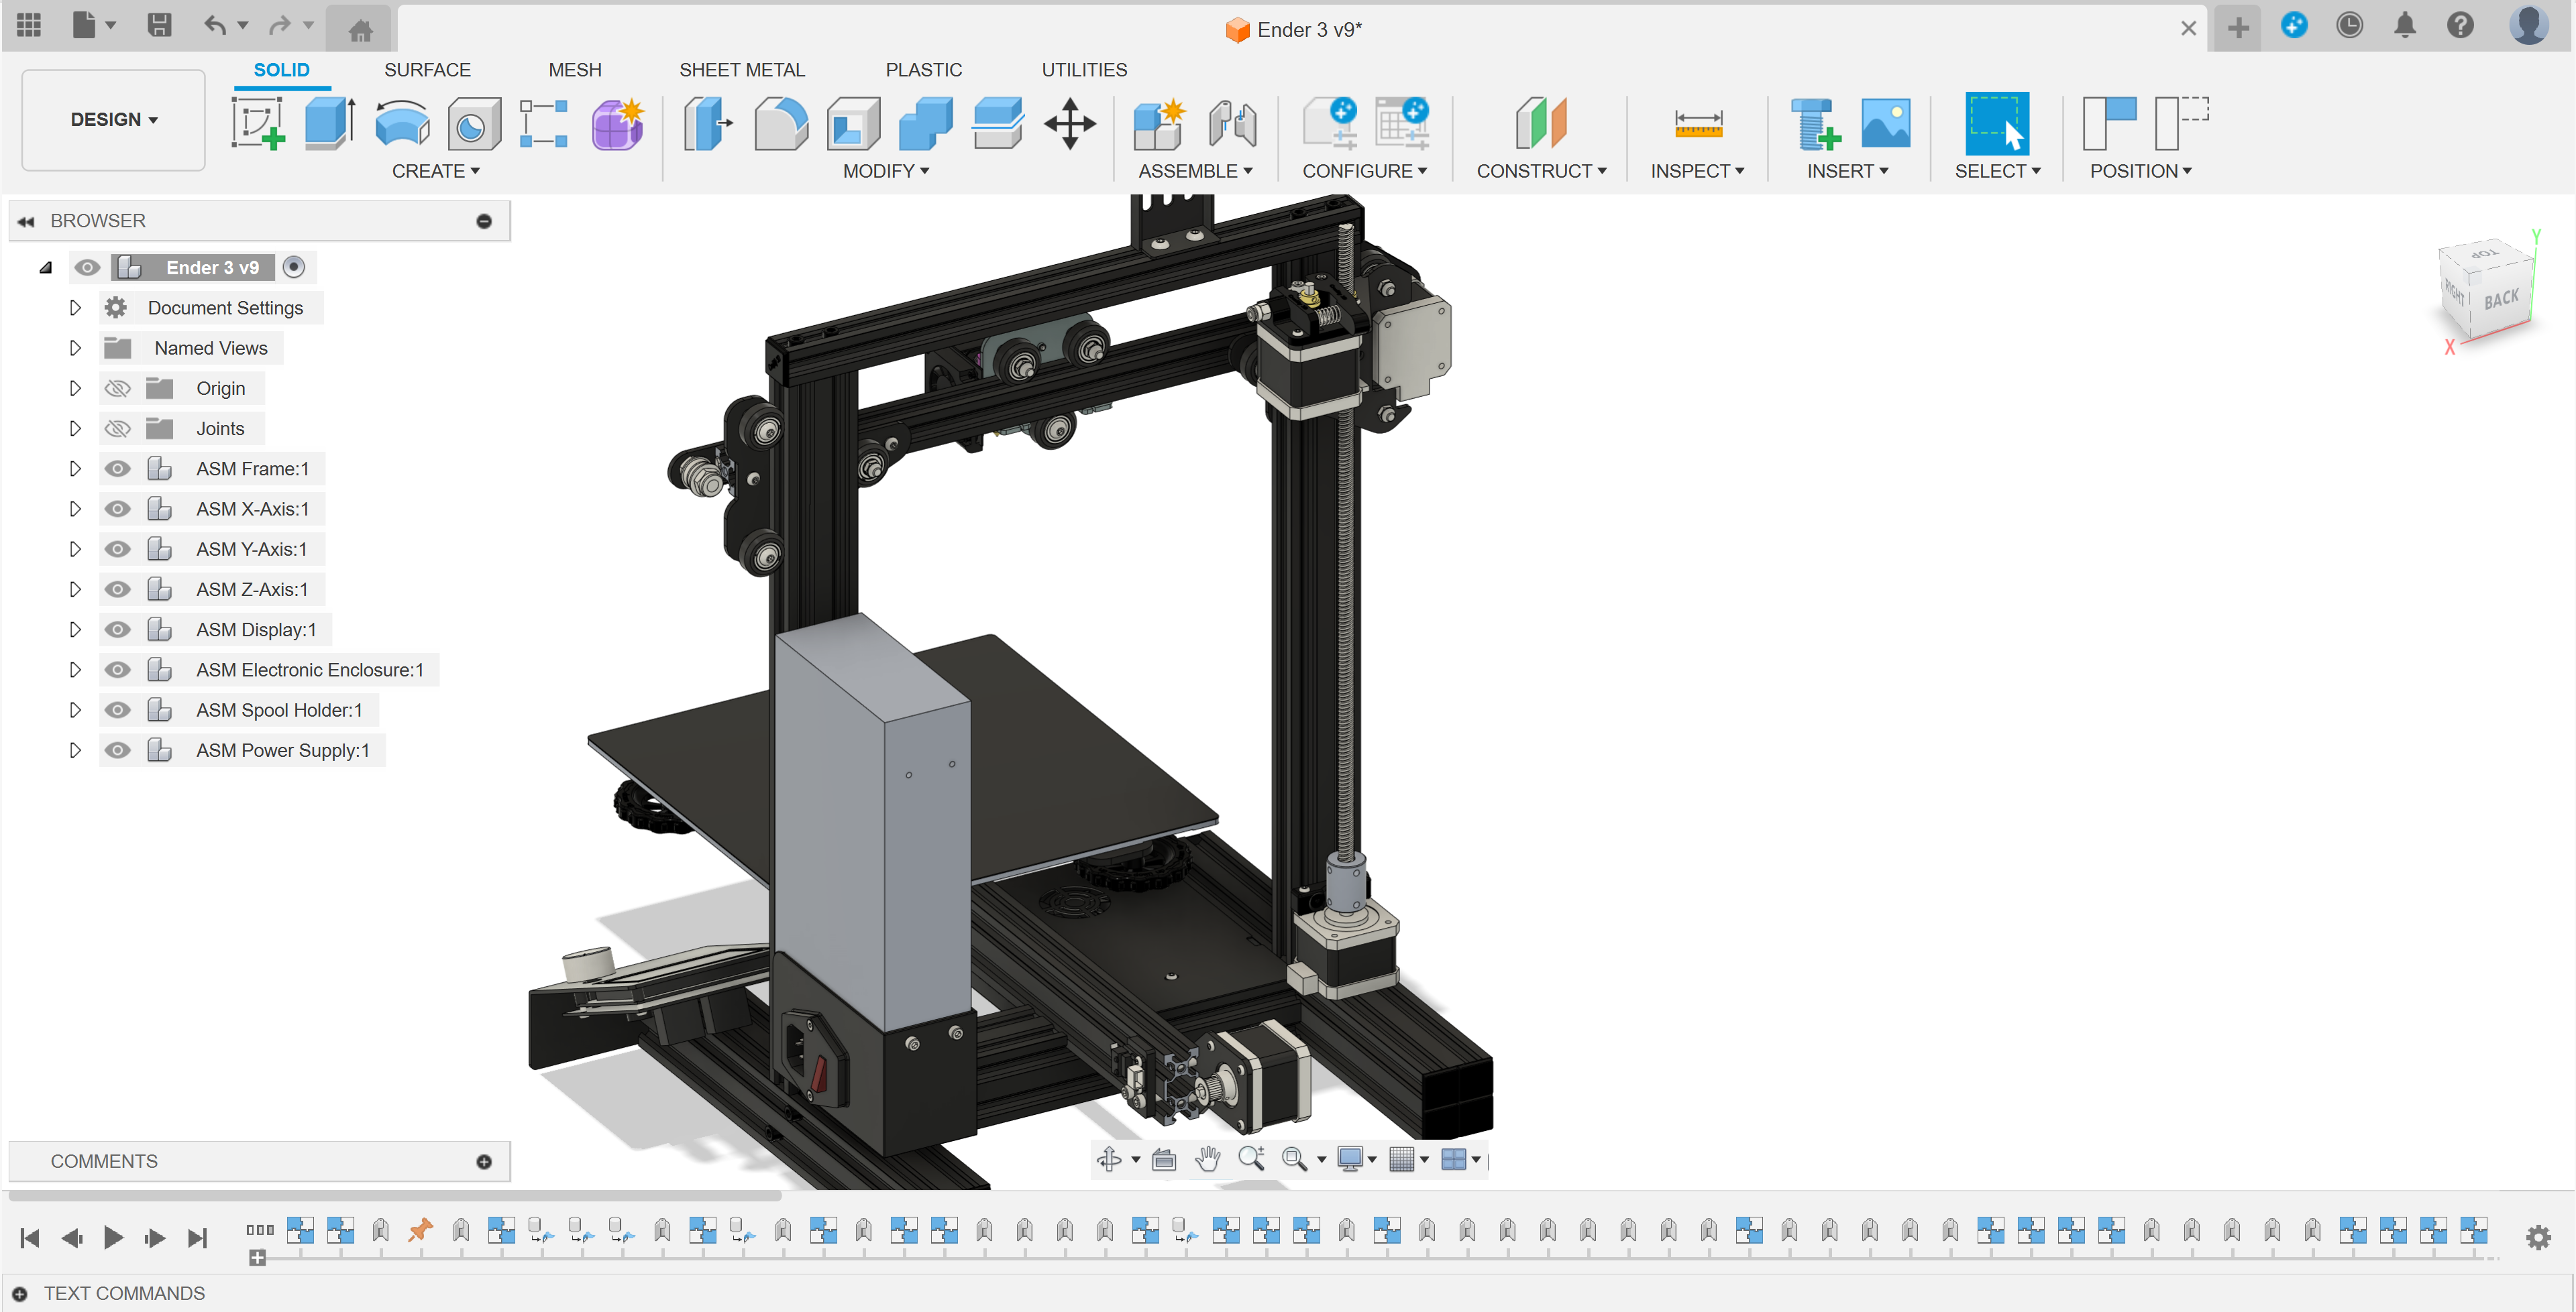The width and height of the screenshot is (2576, 1312).
Task: Show the Origin folder
Action: (117, 387)
